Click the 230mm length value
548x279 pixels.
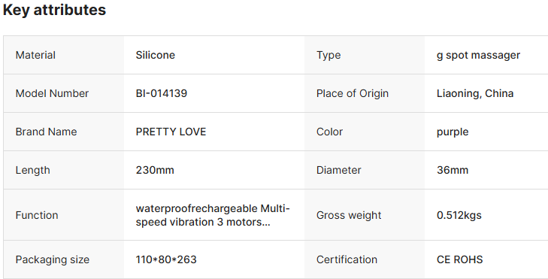click(155, 170)
